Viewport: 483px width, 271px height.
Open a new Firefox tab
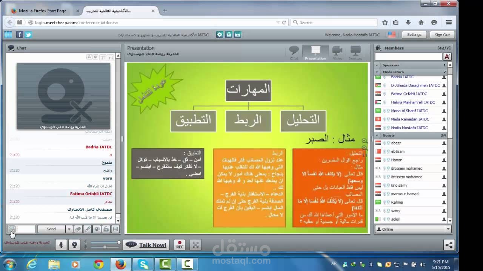pyautogui.click(x=165, y=11)
